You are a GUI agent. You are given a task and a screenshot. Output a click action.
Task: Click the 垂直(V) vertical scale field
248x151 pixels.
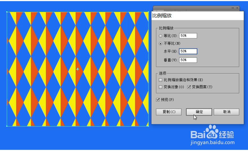pos(188,60)
